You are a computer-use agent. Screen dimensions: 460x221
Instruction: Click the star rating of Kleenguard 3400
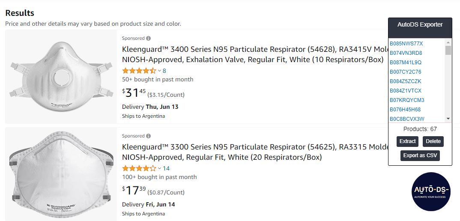139,71
